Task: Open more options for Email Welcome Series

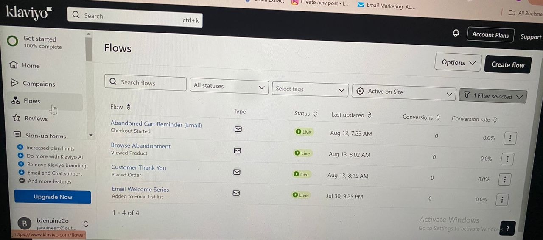Action: (502, 200)
